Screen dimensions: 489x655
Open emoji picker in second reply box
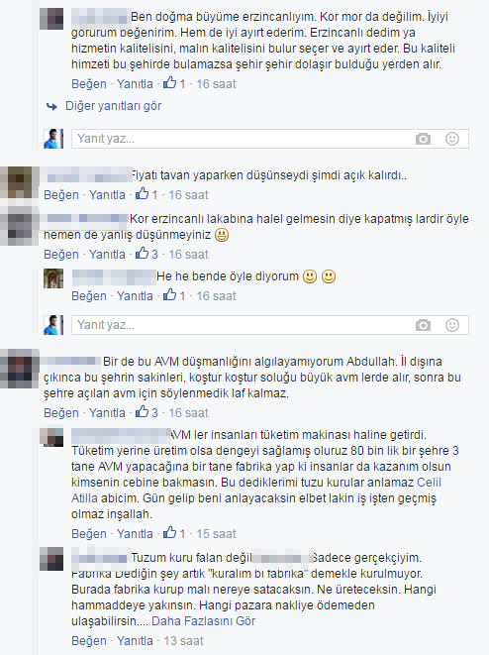pos(452,325)
